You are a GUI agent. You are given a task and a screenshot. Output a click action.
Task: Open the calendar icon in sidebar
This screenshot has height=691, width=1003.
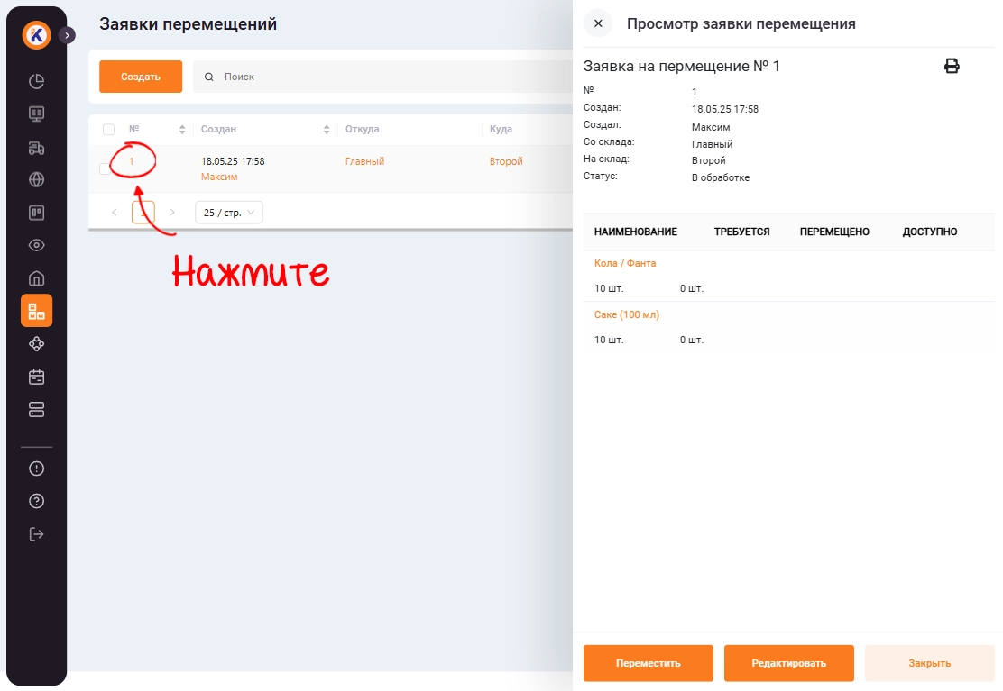point(37,377)
